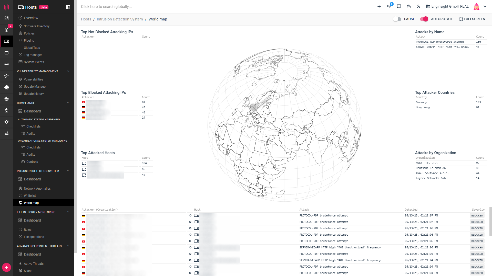The image size is (492, 276).
Task: Click the plus icon in top bar
Action: coord(379,7)
